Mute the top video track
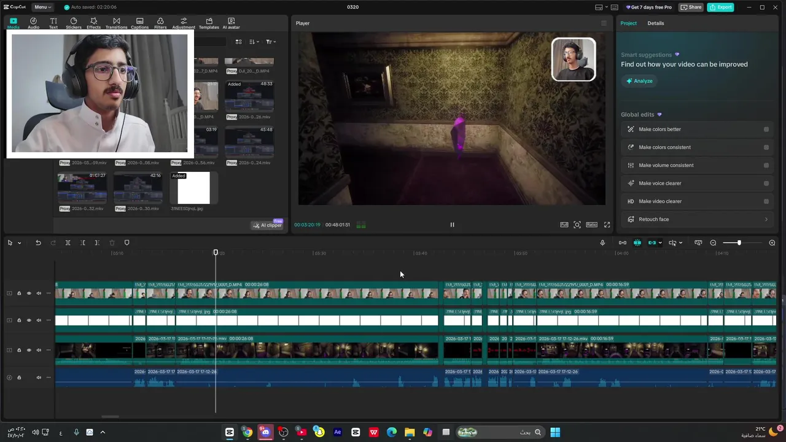Image resolution: width=786 pixels, height=442 pixels. tap(39, 293)
